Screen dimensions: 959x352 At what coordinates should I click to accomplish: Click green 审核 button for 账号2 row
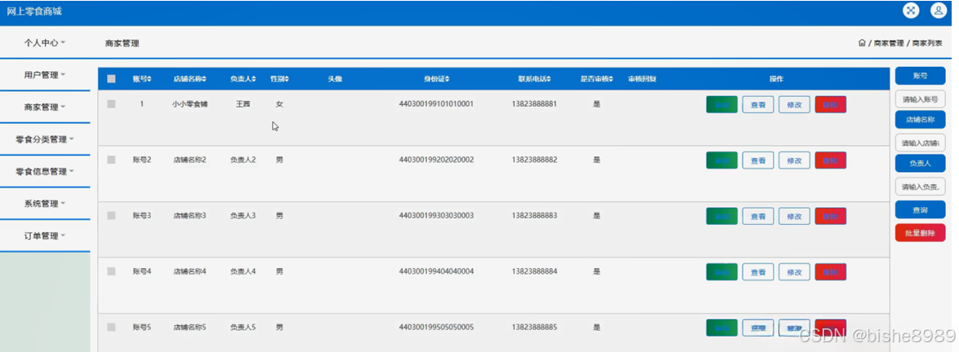click(x=721, y=161)
